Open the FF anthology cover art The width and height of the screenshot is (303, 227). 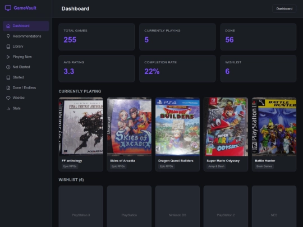coord(81,127)
